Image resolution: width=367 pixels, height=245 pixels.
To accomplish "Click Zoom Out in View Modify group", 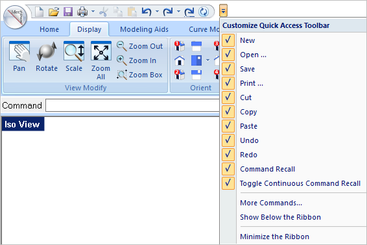I will 139,46.
